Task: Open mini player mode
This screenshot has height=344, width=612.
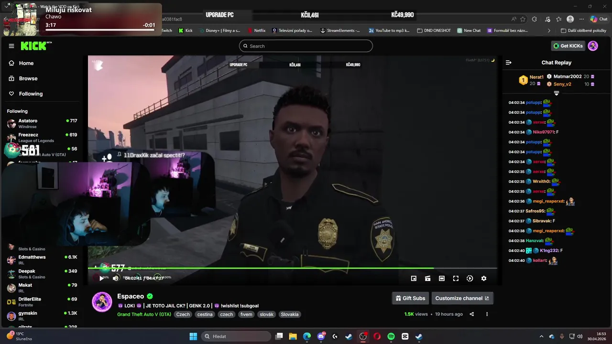Action: coord(414,279)
